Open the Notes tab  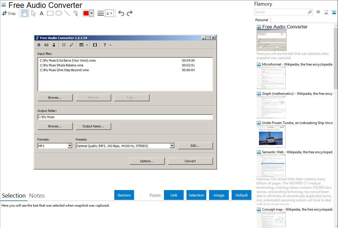37,196
